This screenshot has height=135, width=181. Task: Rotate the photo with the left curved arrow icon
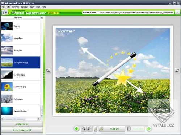coord(84,129)
